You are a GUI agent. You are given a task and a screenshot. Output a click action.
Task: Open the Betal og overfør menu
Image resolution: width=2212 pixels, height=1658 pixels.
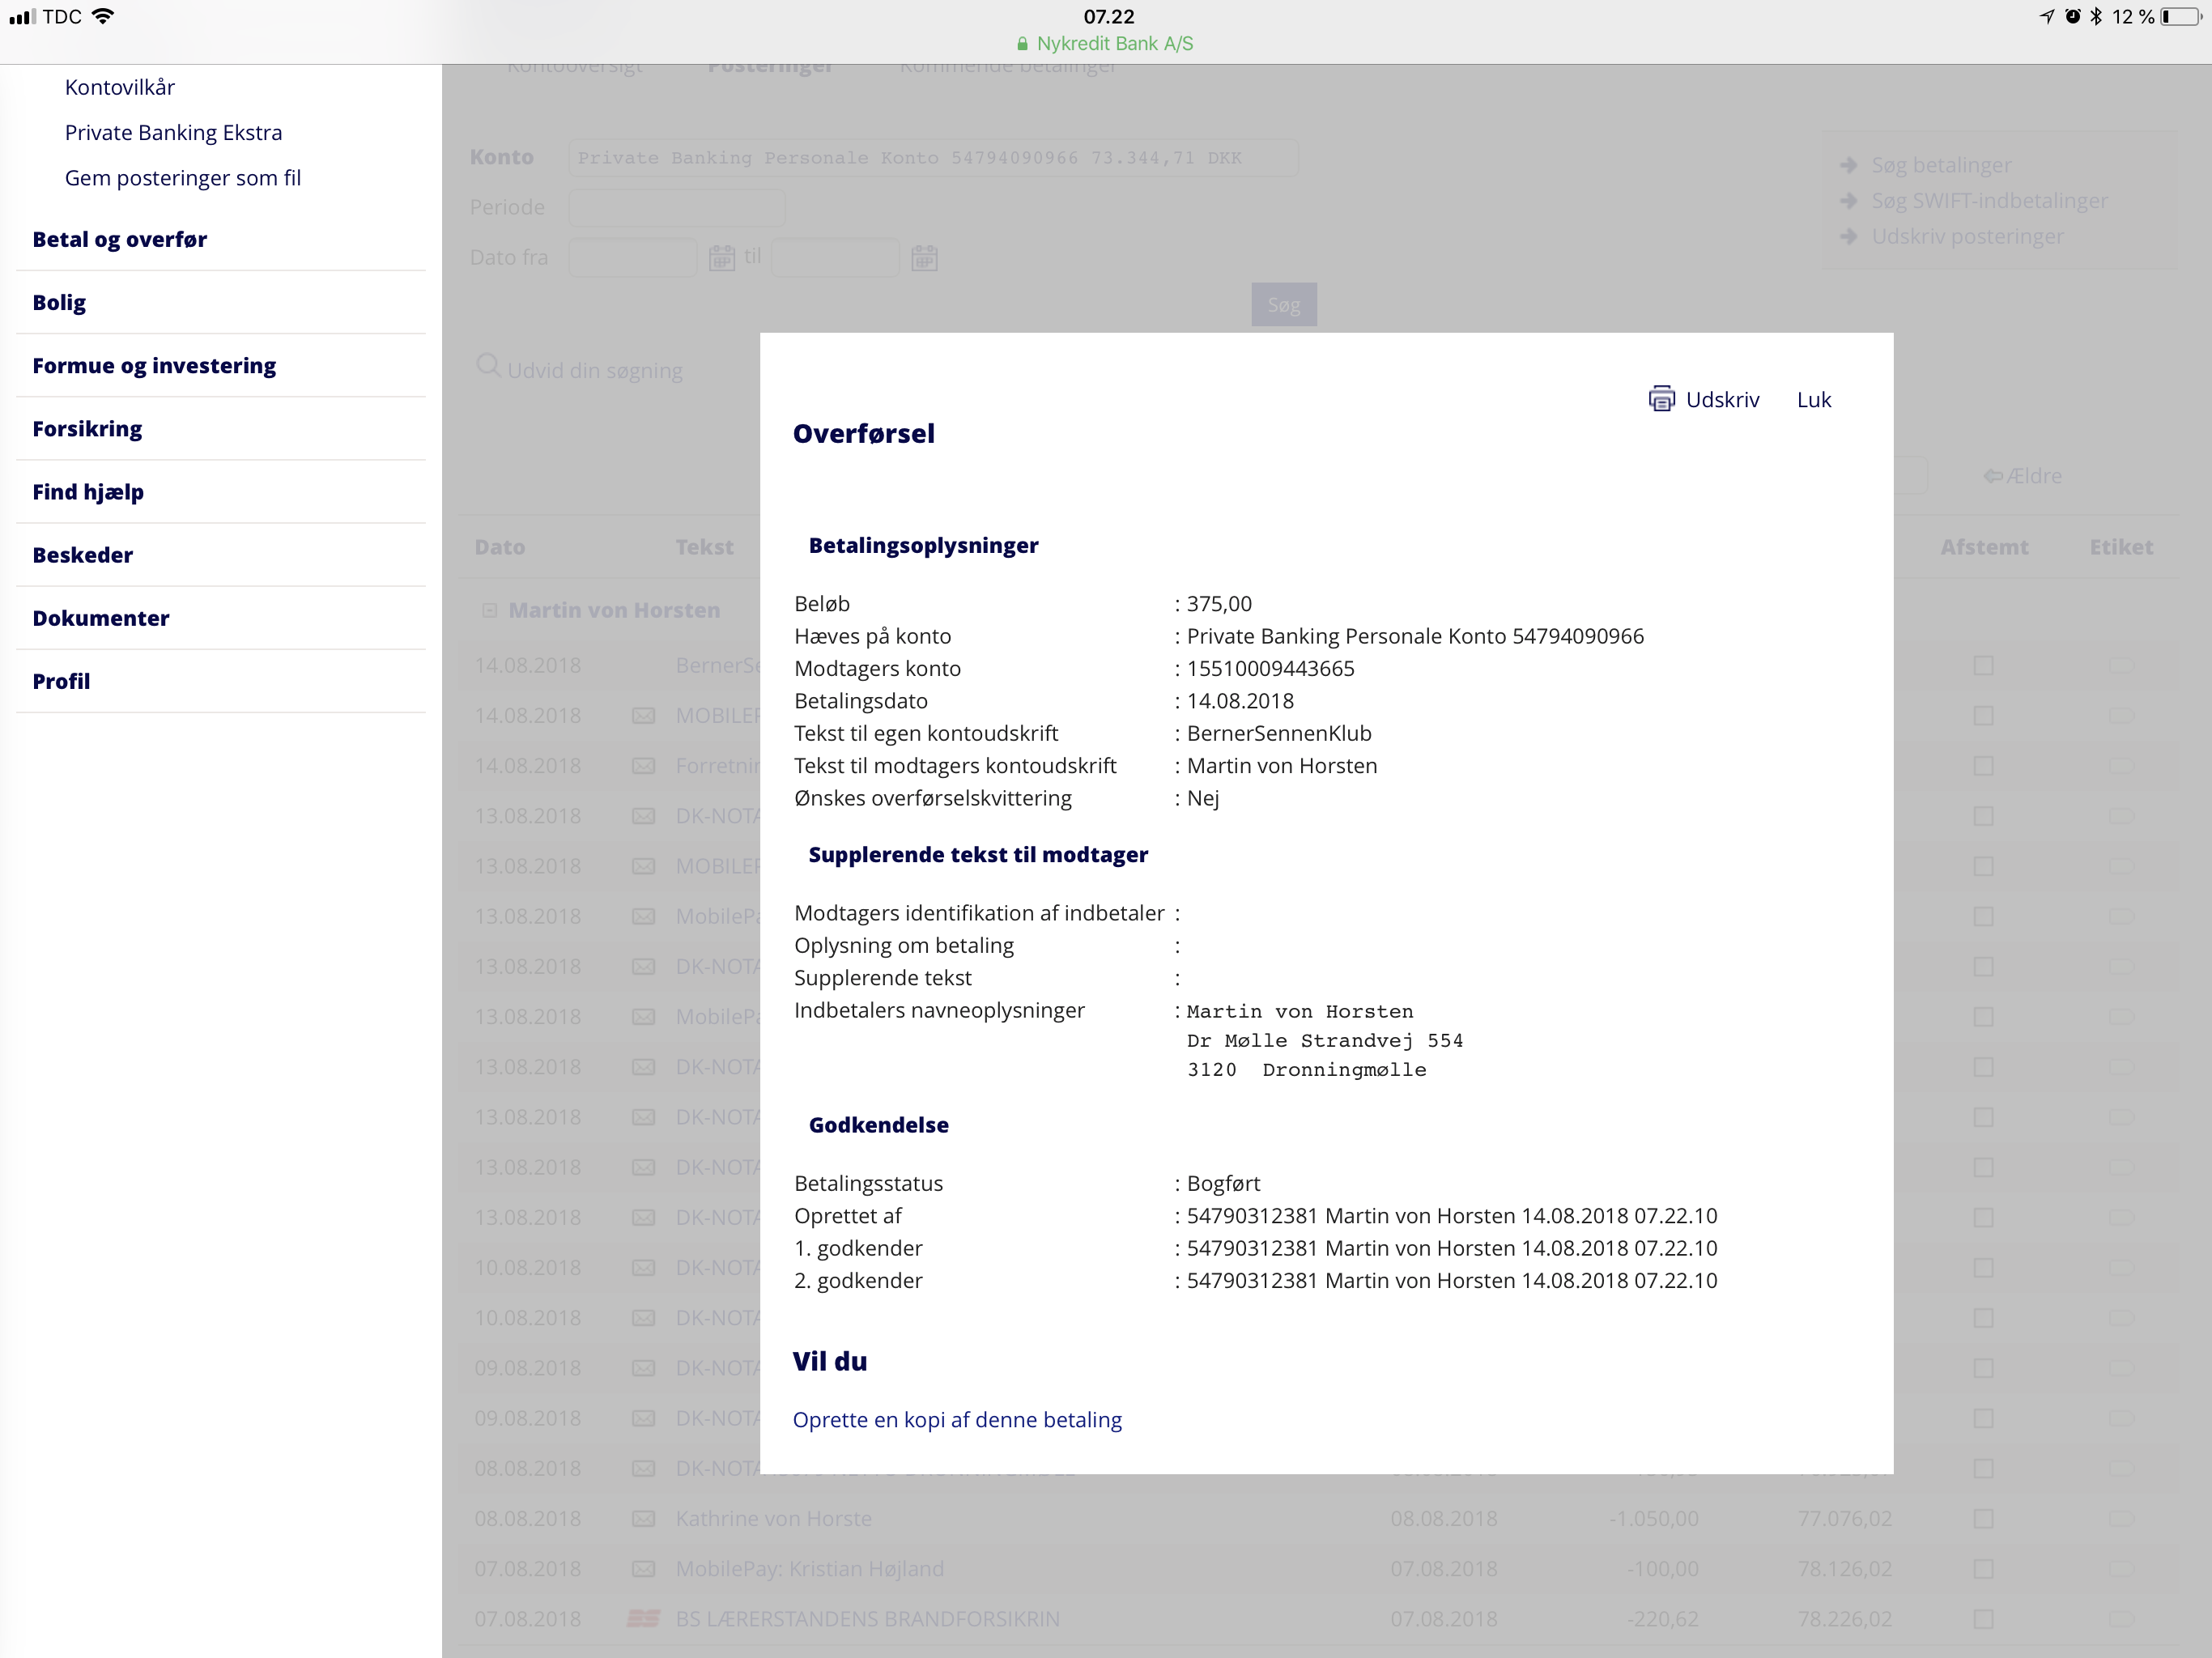pyautogui.click(x=120, y=239)
